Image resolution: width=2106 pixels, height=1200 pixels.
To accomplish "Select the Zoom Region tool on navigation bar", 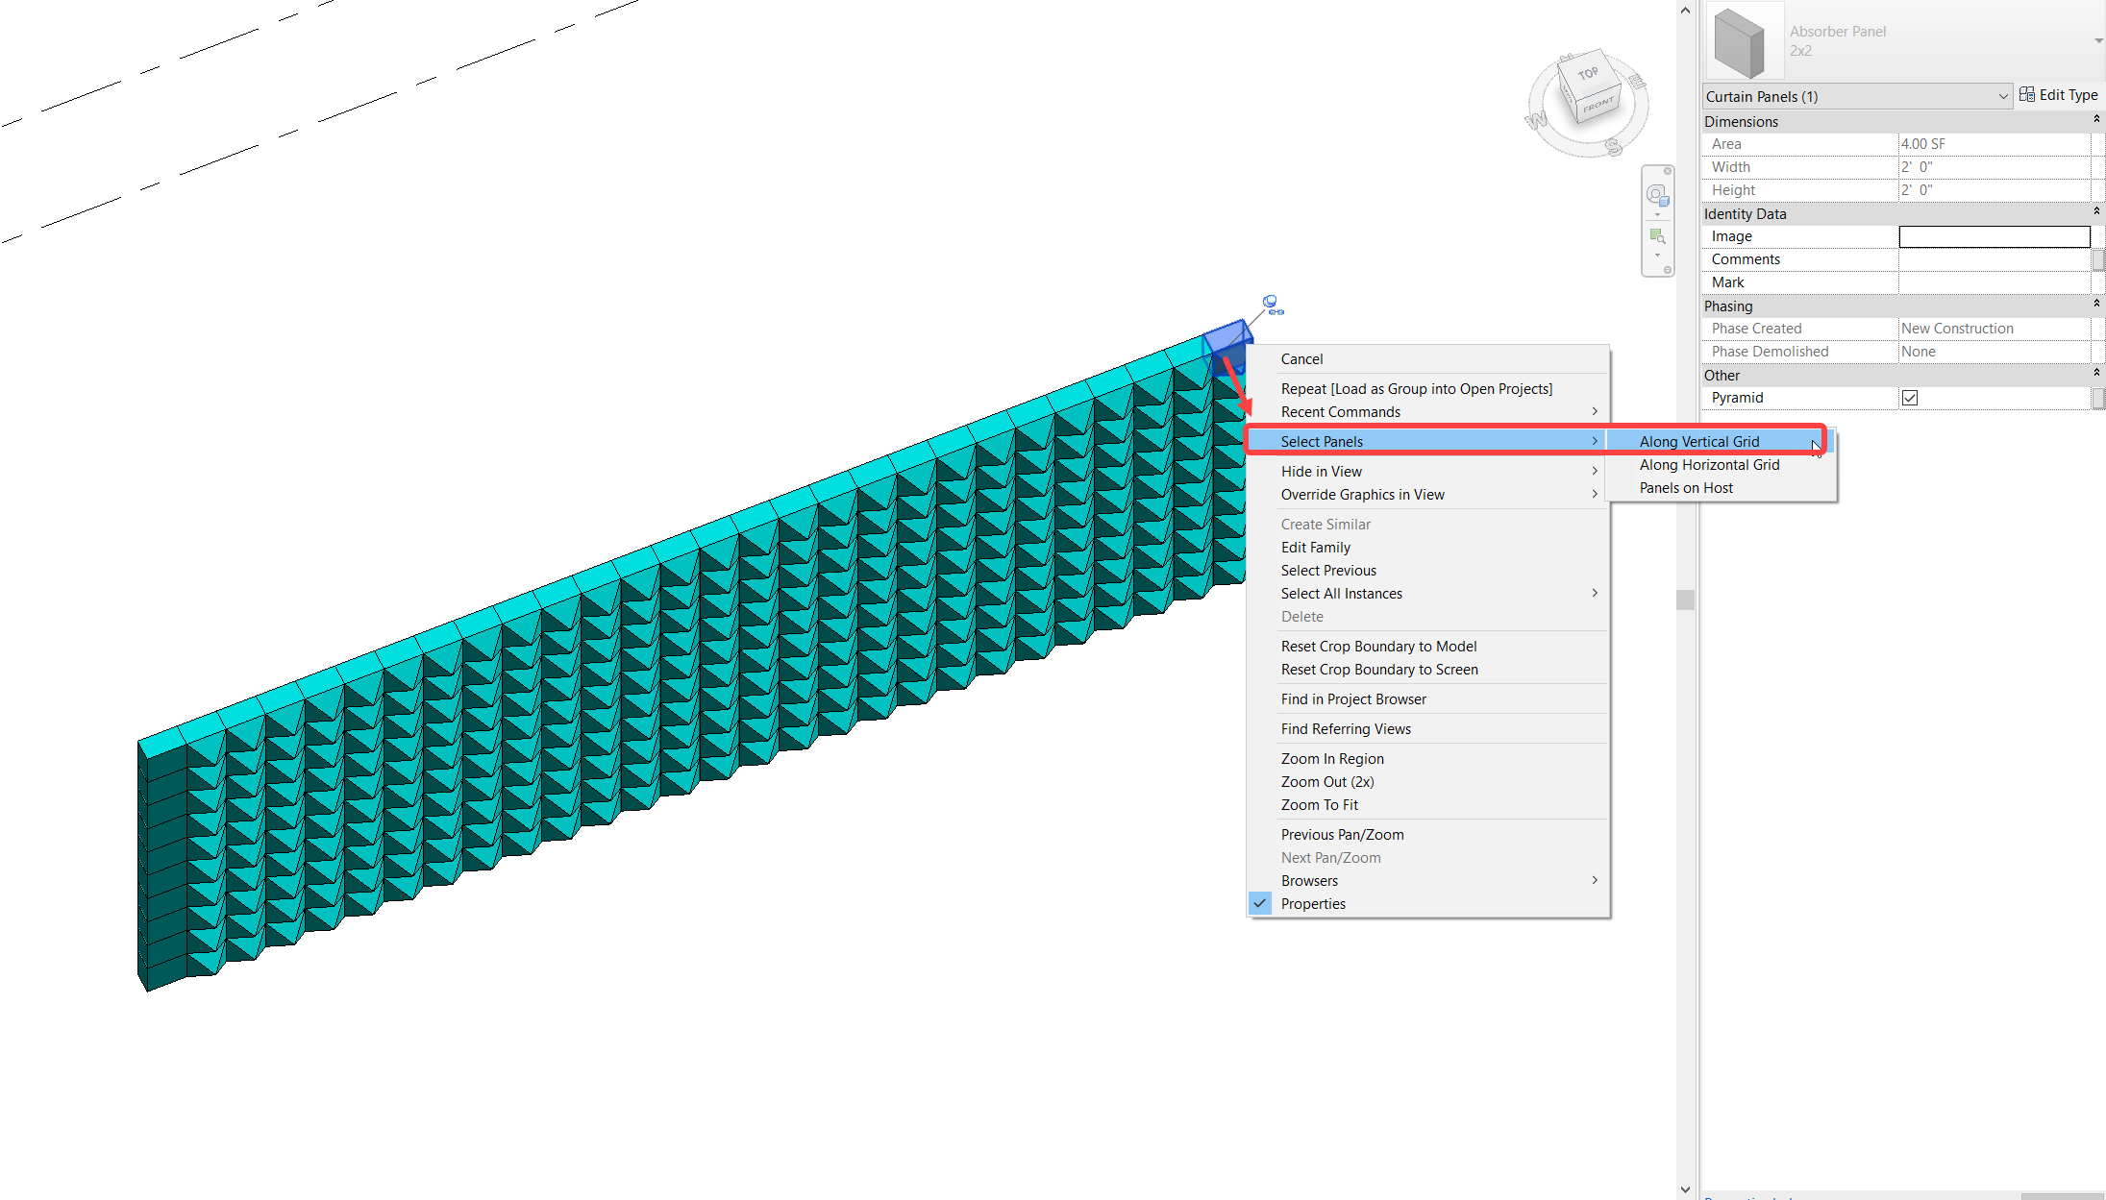I will [1657, 235].
